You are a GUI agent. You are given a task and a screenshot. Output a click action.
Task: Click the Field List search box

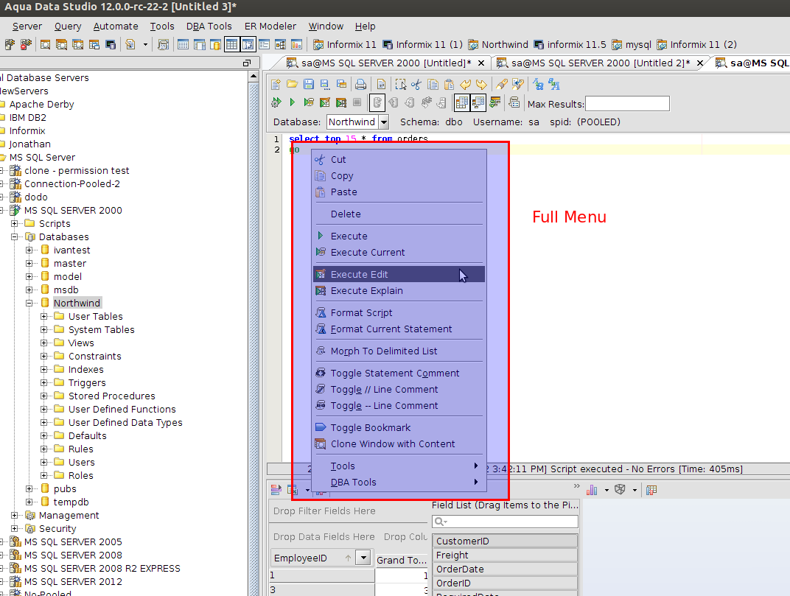tap(505, 522)
